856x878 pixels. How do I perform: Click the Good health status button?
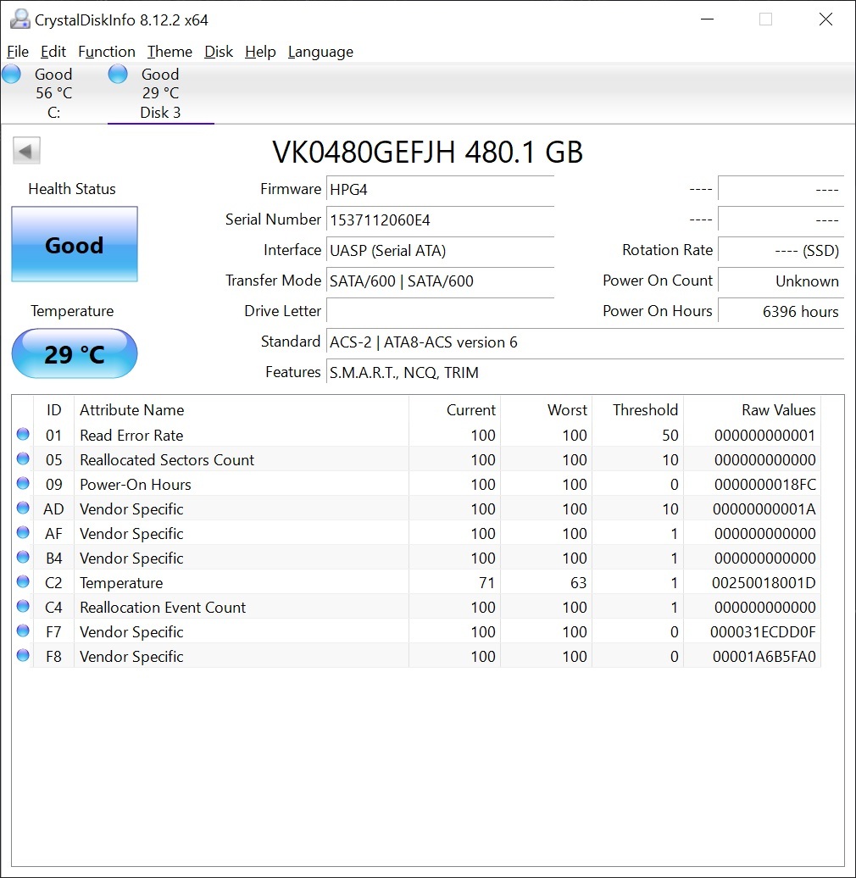tap(75, 244)
